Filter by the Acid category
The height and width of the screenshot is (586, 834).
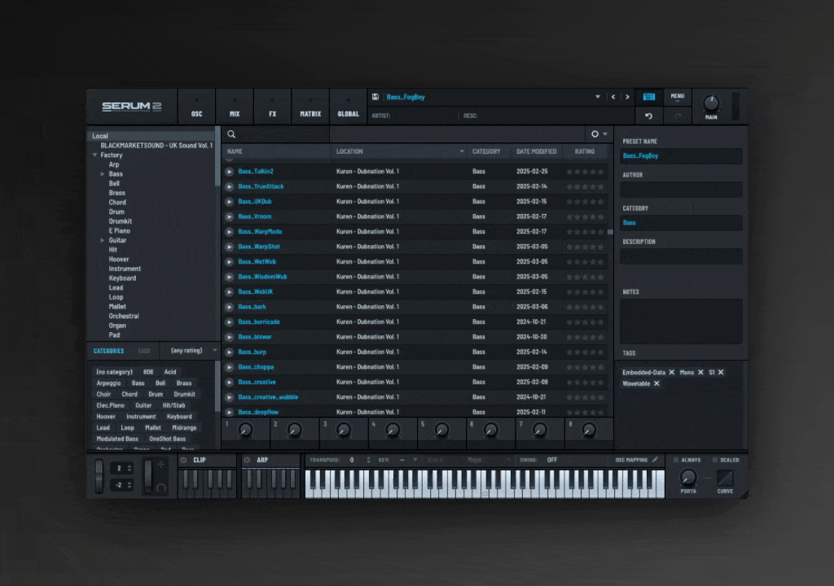click(170, 372)
